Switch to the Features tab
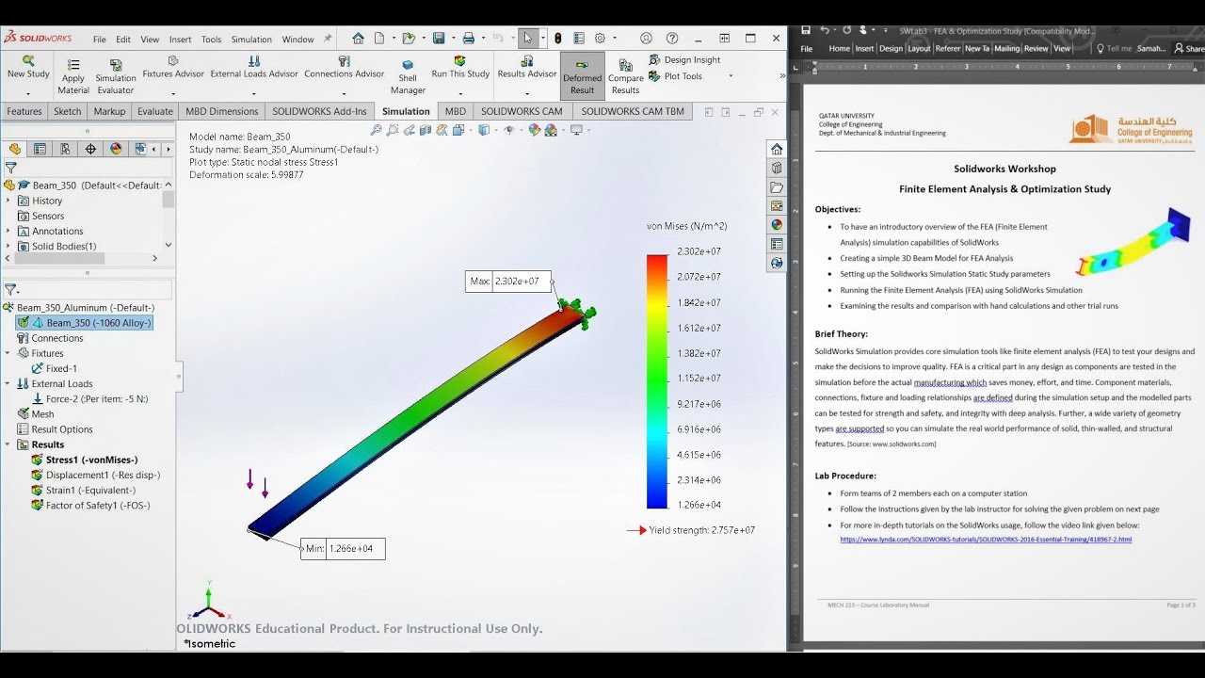 [24, 111]
